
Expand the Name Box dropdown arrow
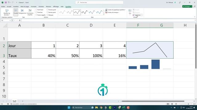10,20
